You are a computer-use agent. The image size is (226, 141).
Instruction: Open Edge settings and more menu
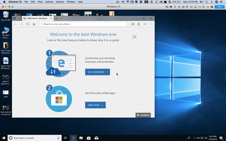[151, 24]
